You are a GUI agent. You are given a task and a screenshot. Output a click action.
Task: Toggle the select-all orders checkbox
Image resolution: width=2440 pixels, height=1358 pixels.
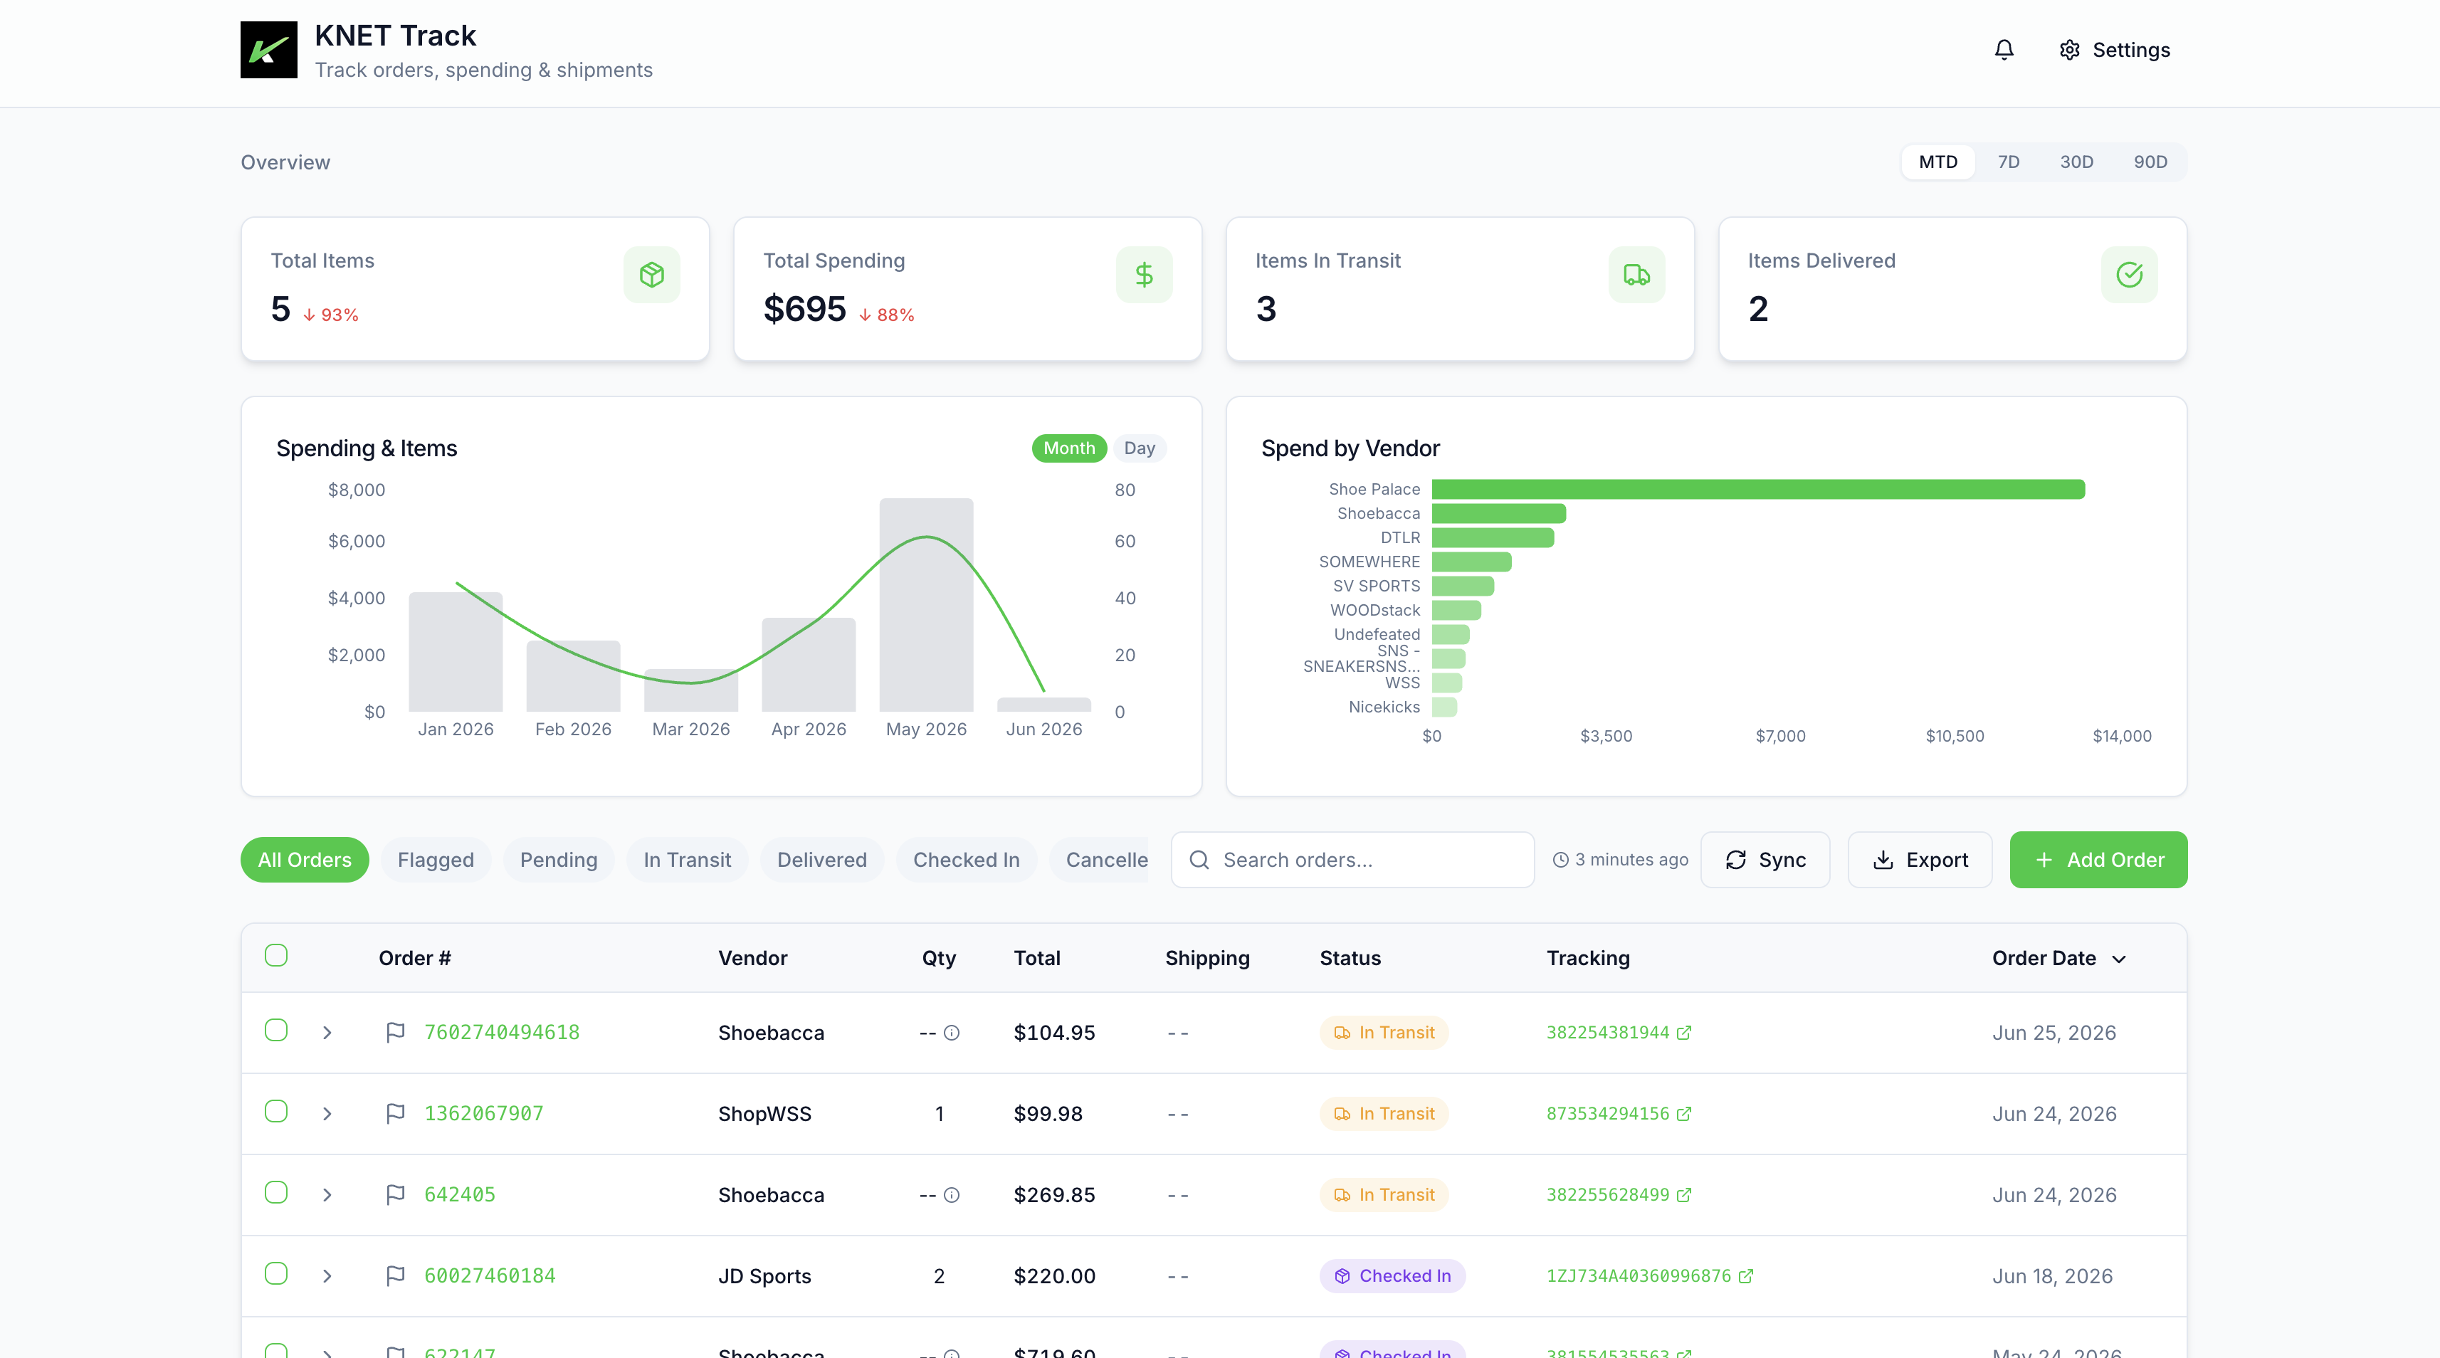point(275,954)
